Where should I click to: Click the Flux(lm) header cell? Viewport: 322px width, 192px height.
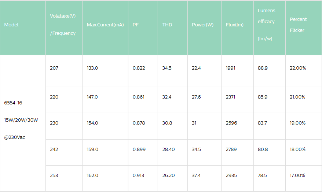[x=237, y=28]
